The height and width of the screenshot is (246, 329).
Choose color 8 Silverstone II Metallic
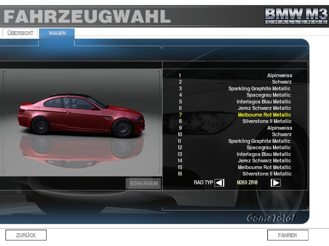point(235,121)
